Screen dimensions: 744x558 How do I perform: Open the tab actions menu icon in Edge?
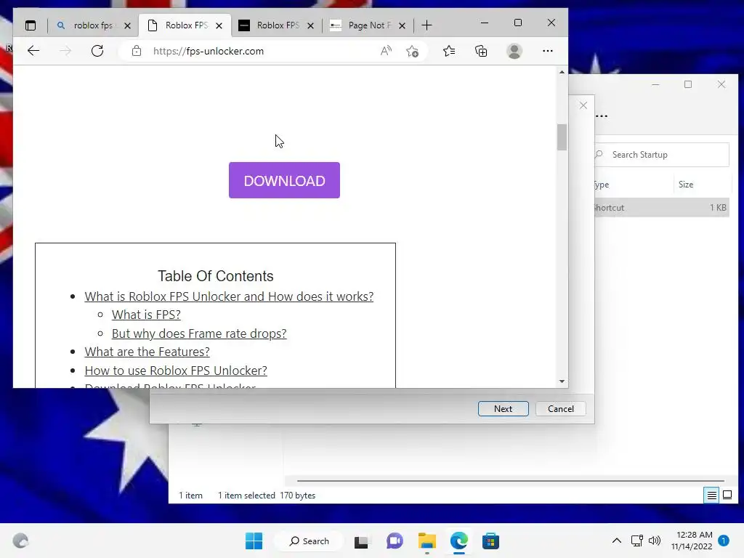(x=31, y=25)
